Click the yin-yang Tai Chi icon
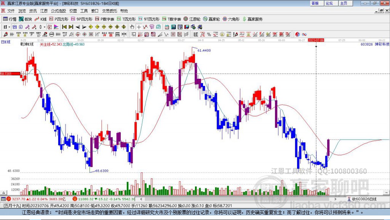The width and height of the screenshot is (390, 220). pyautogui.click(x=297, y=34)
